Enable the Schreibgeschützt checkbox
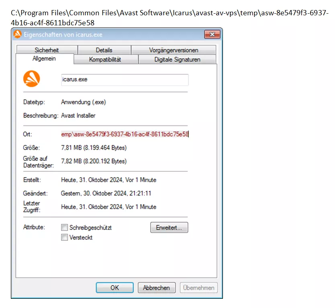 pyautogui.click(x=65, y=227)
